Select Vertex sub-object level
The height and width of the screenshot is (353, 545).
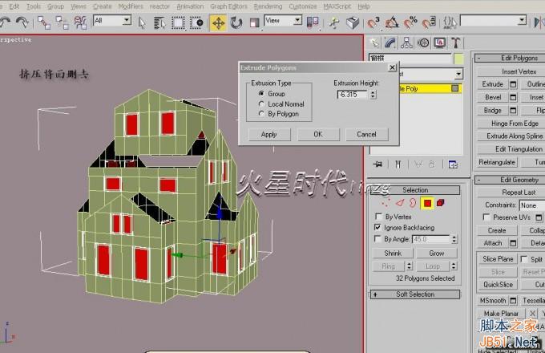pyautogui.click(x=386, y=203)
